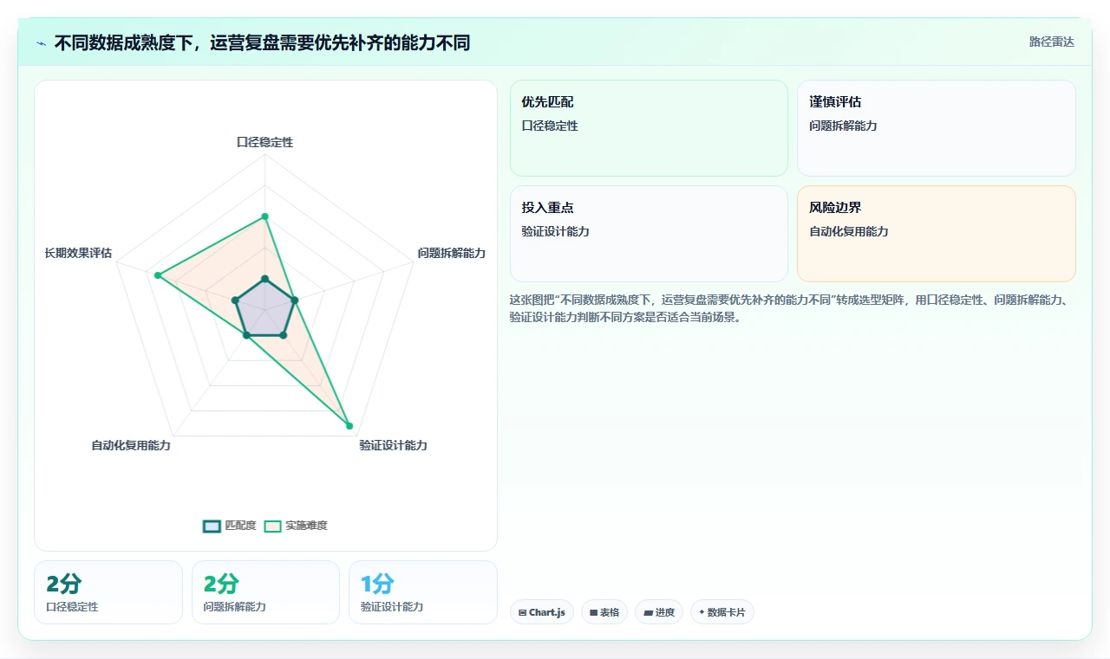Click the 2分 口径稳定性 score card
Screen dimensions: 1110x659
tap(108, 592)
